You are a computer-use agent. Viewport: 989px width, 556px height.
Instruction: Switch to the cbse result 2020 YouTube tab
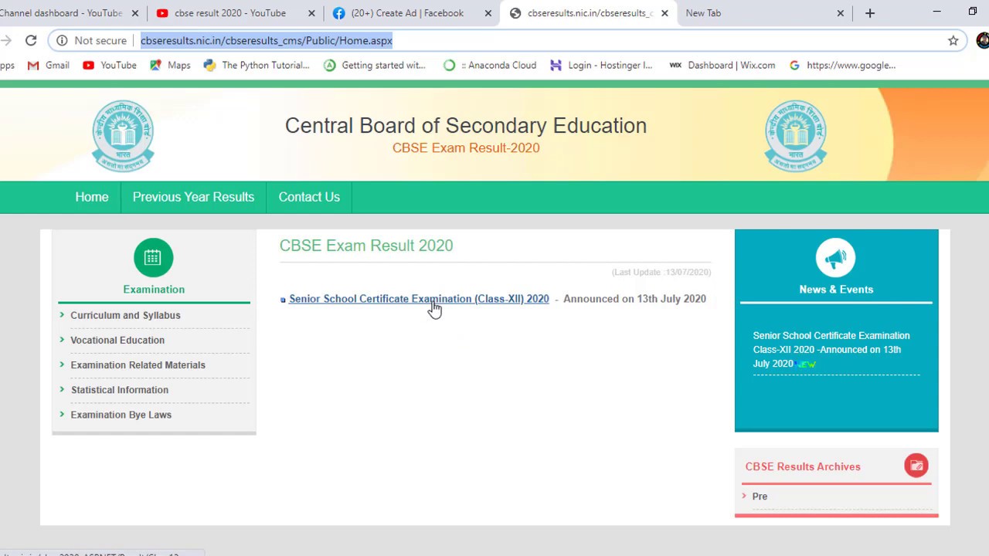pyautogui.click(x=229, y=13)
